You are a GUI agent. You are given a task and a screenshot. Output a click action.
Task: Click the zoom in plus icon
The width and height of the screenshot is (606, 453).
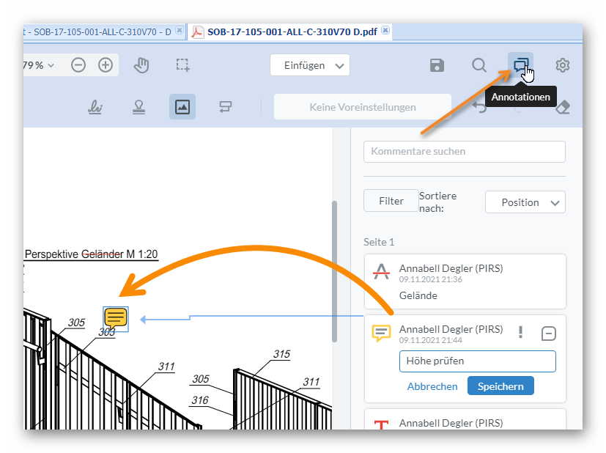coord(106,65)
